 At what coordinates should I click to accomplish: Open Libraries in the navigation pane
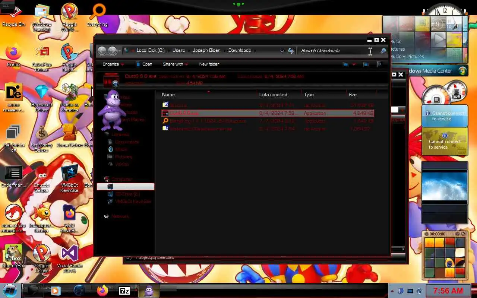pos(116,134)
